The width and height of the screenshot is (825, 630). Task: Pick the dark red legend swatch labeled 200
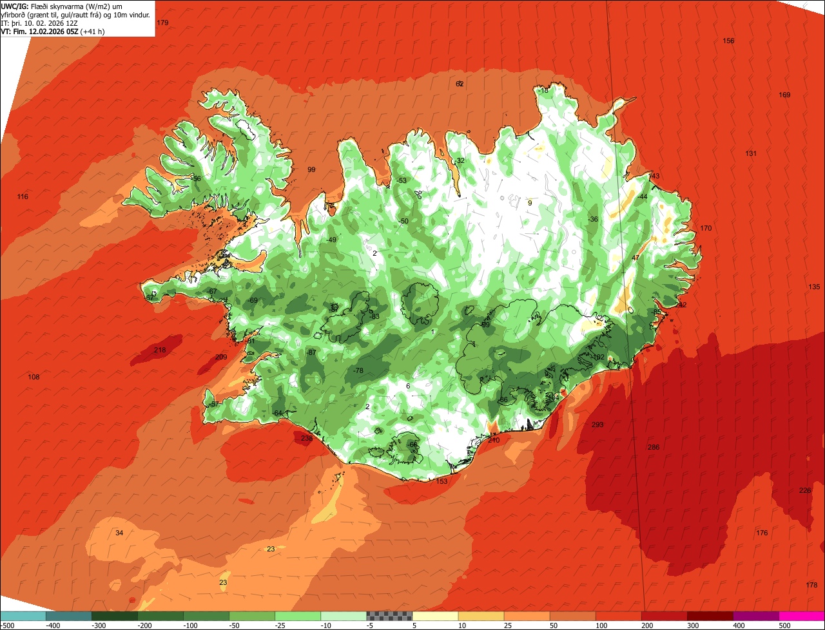pyautogui.click(x=664, y=616)
